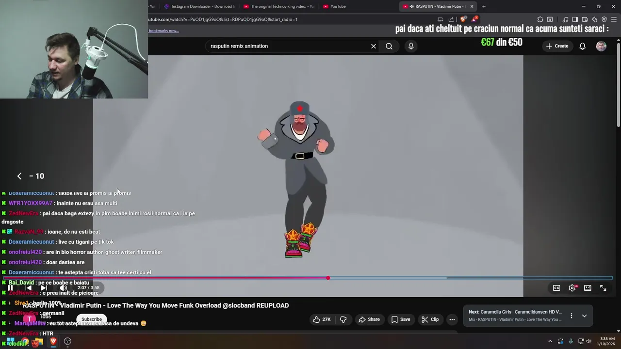
Task: Switch to the original Technoviking video tab
Action: pyautogui.click(x=279, y=6)
